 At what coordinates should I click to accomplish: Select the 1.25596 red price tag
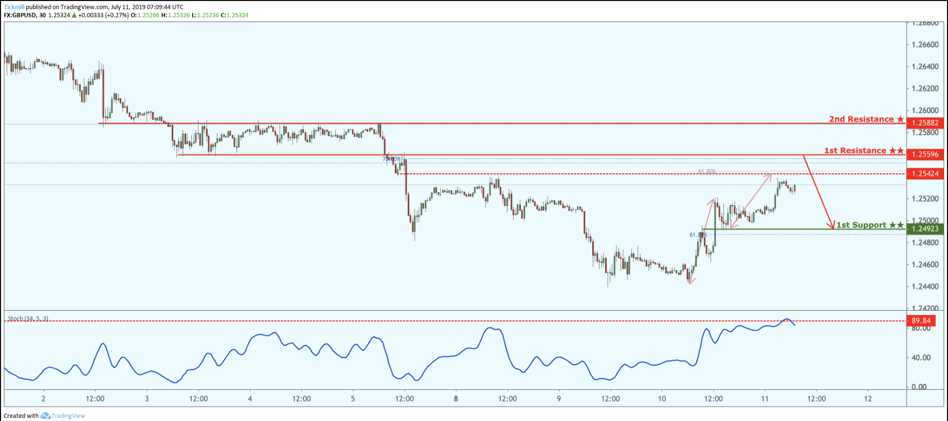coord(925,154)
